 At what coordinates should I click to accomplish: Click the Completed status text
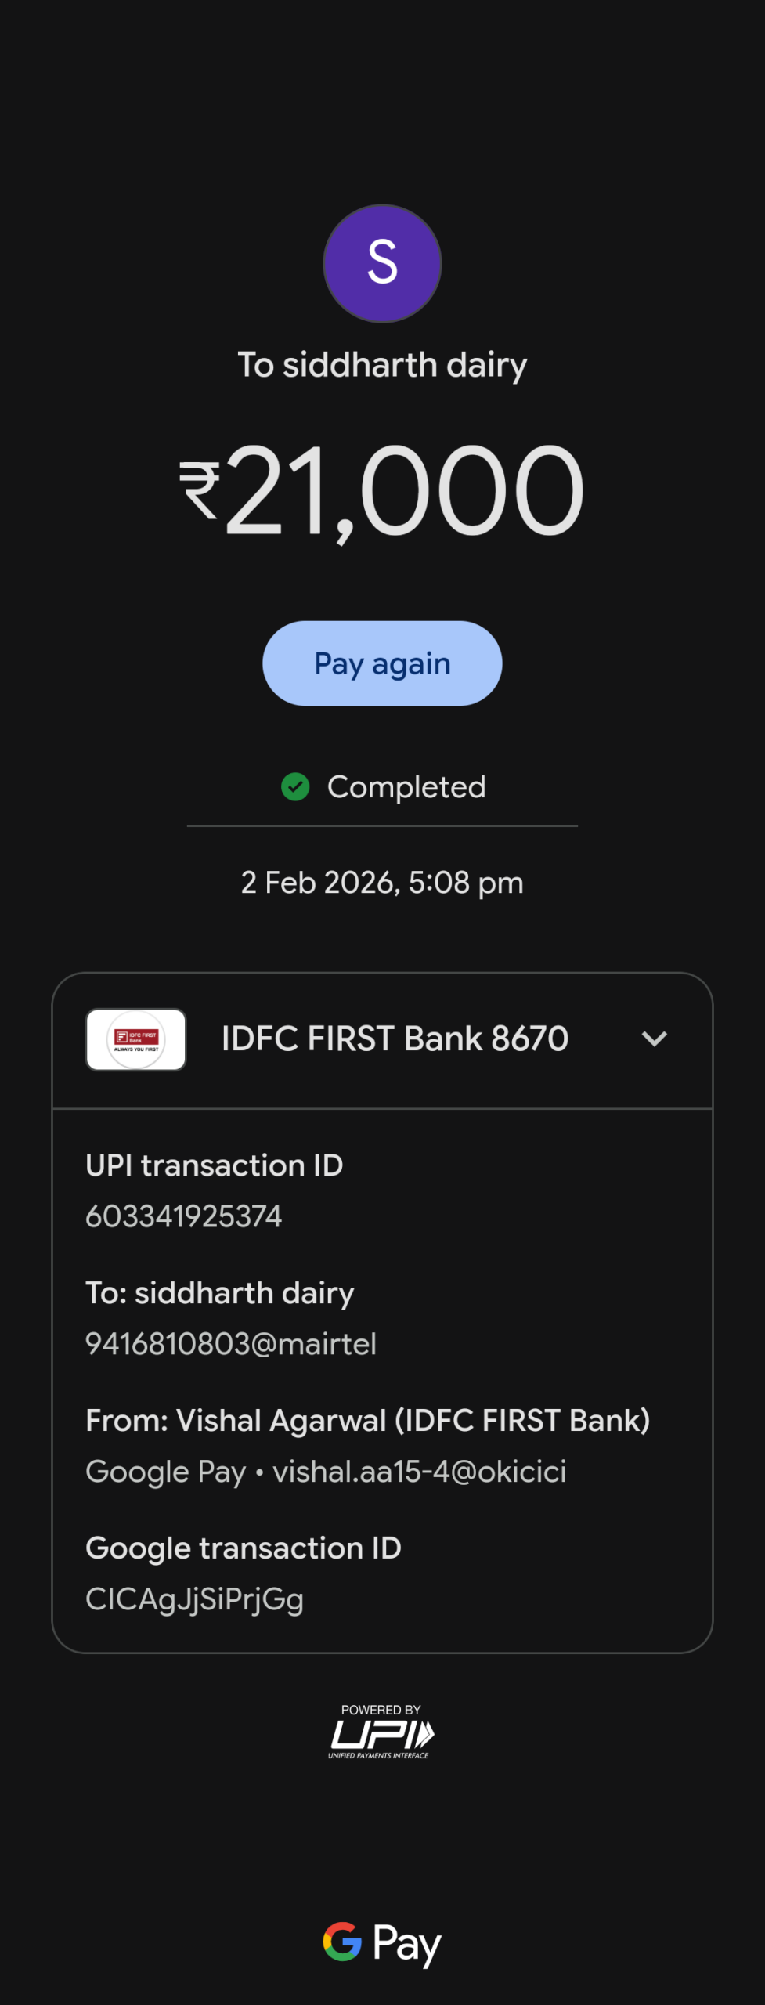click(x=406, y=787)
